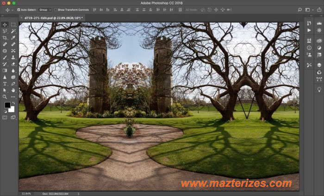Viewport: 324px width, 196px height.
Task: Open the Channels panel icon
Action: [319, 72]
